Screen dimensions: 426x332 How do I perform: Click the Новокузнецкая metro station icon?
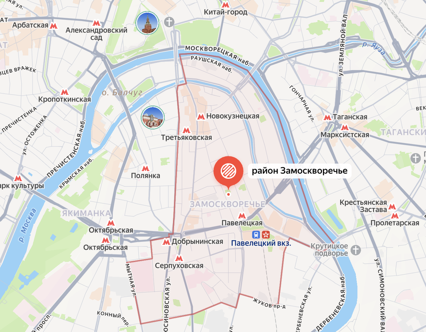coord(201,116)
